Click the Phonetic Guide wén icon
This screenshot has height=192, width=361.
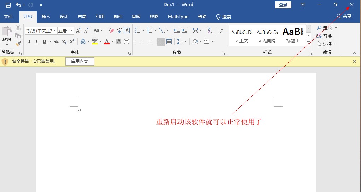click(119, 30)
